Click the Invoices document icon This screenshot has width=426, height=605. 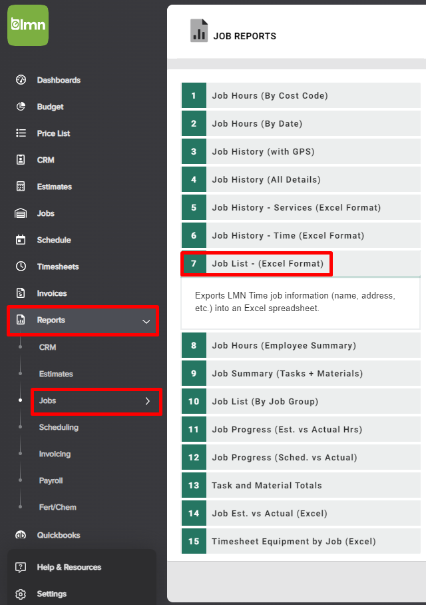[21, 293]
